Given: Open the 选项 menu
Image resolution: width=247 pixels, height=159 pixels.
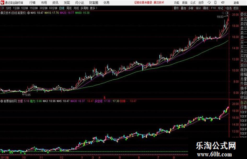Looking at the screenshot, I should pos(201,3).
